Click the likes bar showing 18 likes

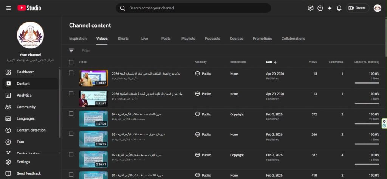point(367,164)
